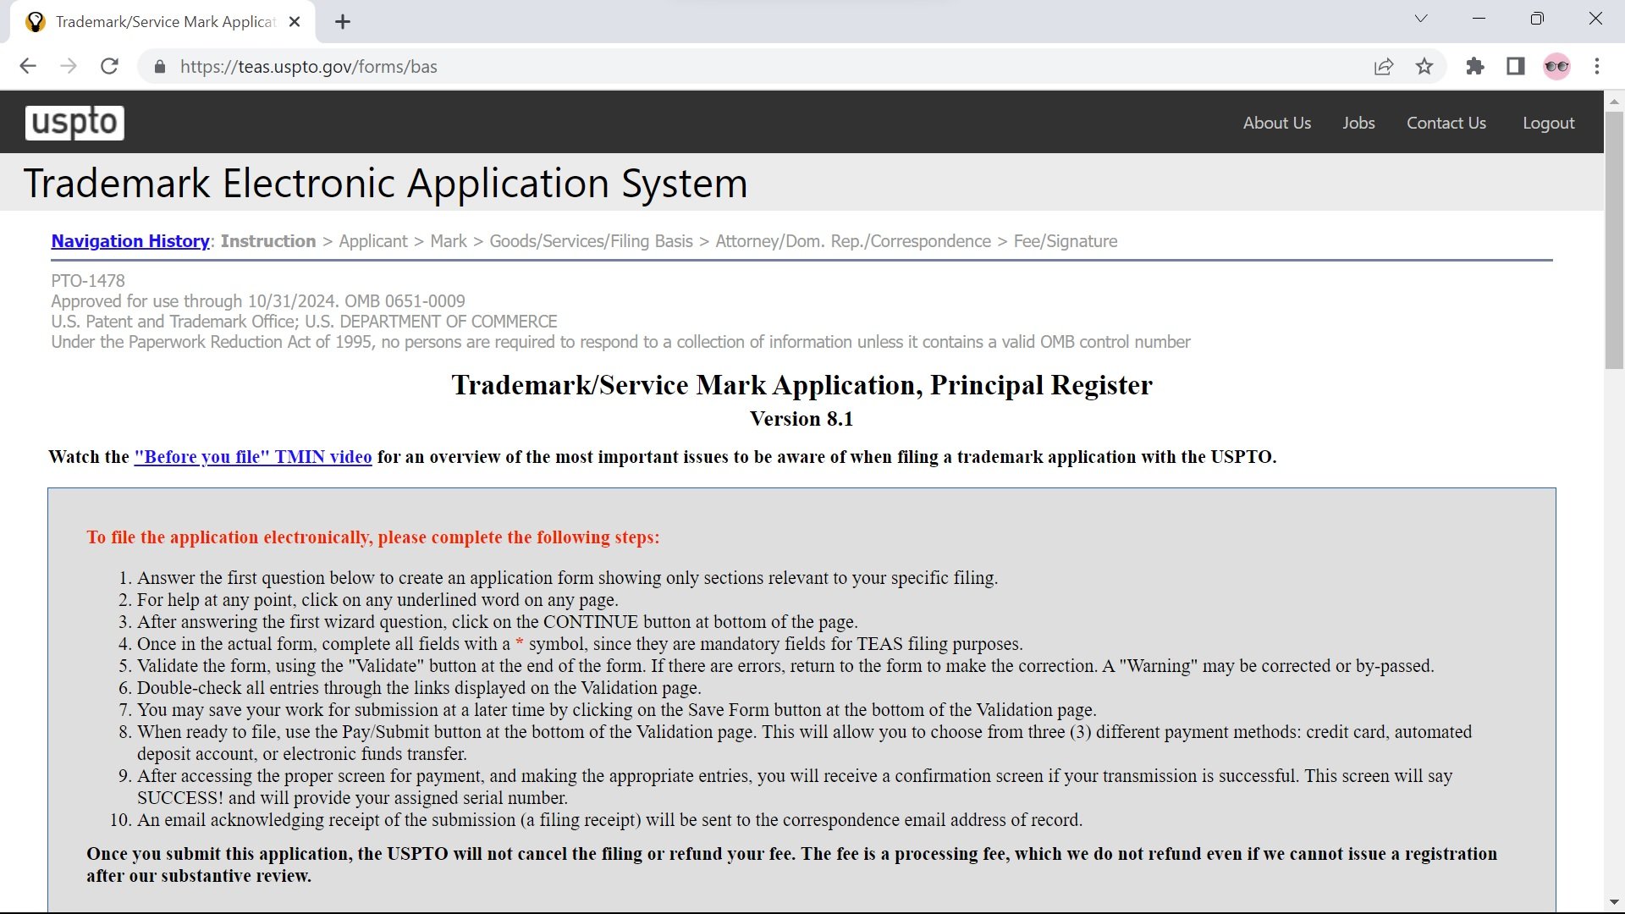
Task: Open About Us in header
Action: pyautogui.click(x=1276, y=123)
